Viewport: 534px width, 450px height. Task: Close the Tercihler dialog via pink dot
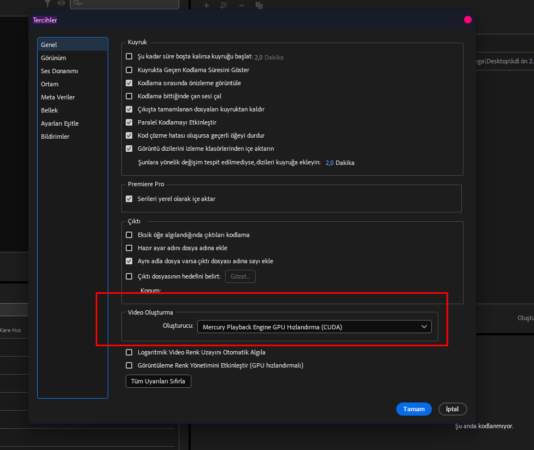tap(467, 20)
